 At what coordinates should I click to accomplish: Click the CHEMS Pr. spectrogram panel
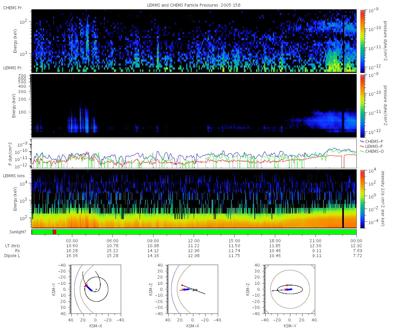(194, 41)
